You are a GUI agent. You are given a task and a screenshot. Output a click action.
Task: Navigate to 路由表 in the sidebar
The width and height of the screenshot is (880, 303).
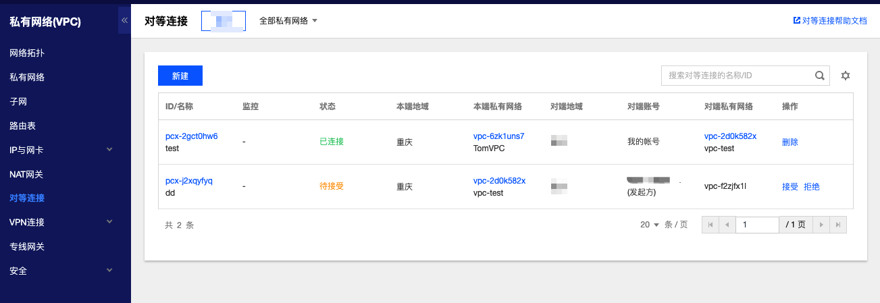(x=22, y=126)
